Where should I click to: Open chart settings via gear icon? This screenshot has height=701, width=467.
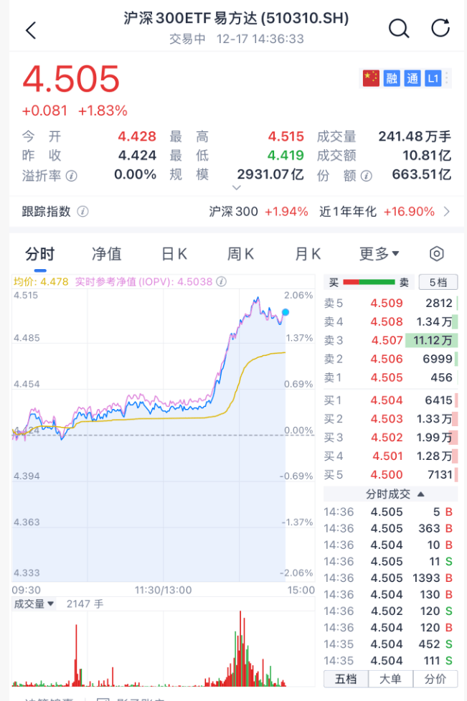438,254
